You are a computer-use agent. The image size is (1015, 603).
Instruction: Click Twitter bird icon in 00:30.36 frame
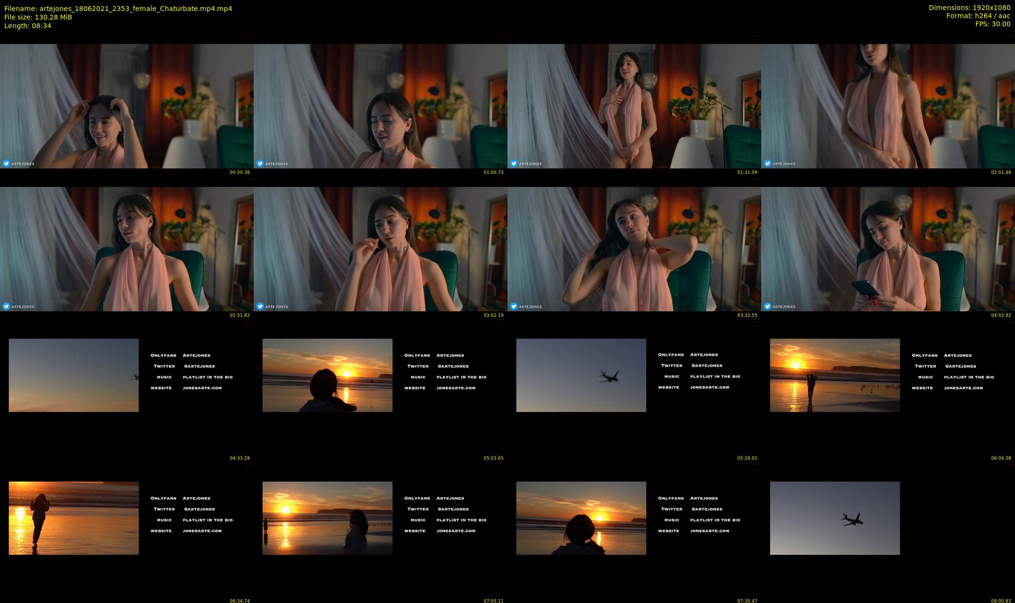pos(6,163)
